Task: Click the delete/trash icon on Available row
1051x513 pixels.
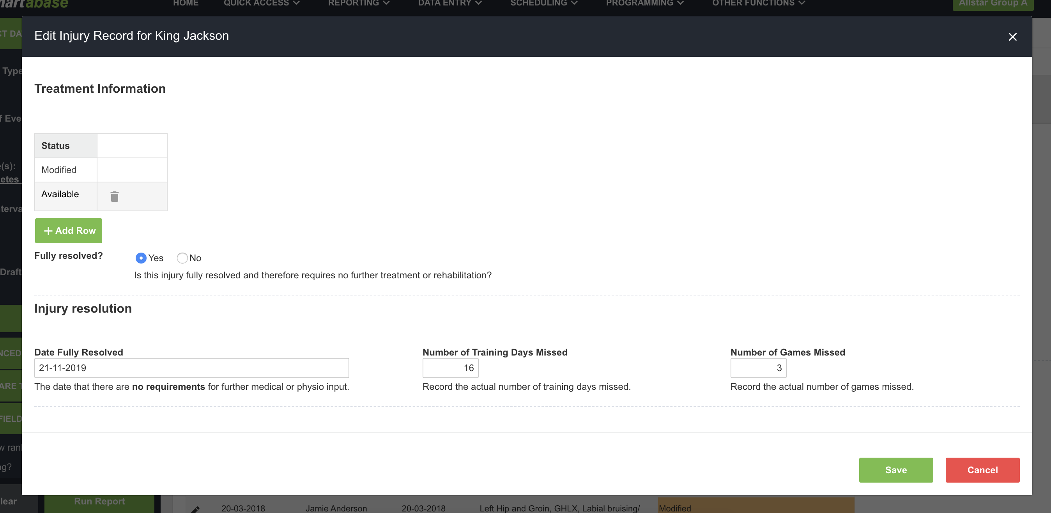Action: [115, 195]
